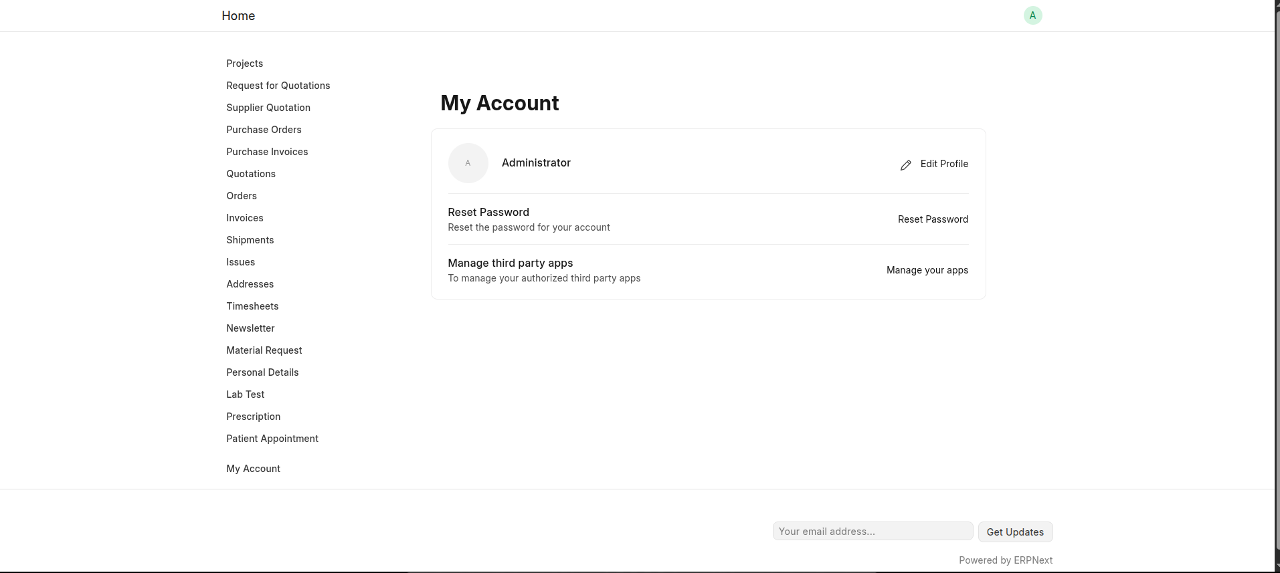Go to the Home link in navbar

(238, 15)
